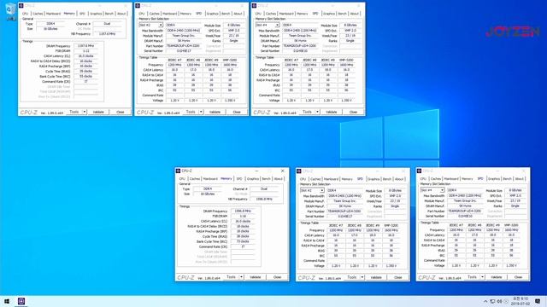
Task: Click Close in the top Slot #4 window
Action: (353, 112)
